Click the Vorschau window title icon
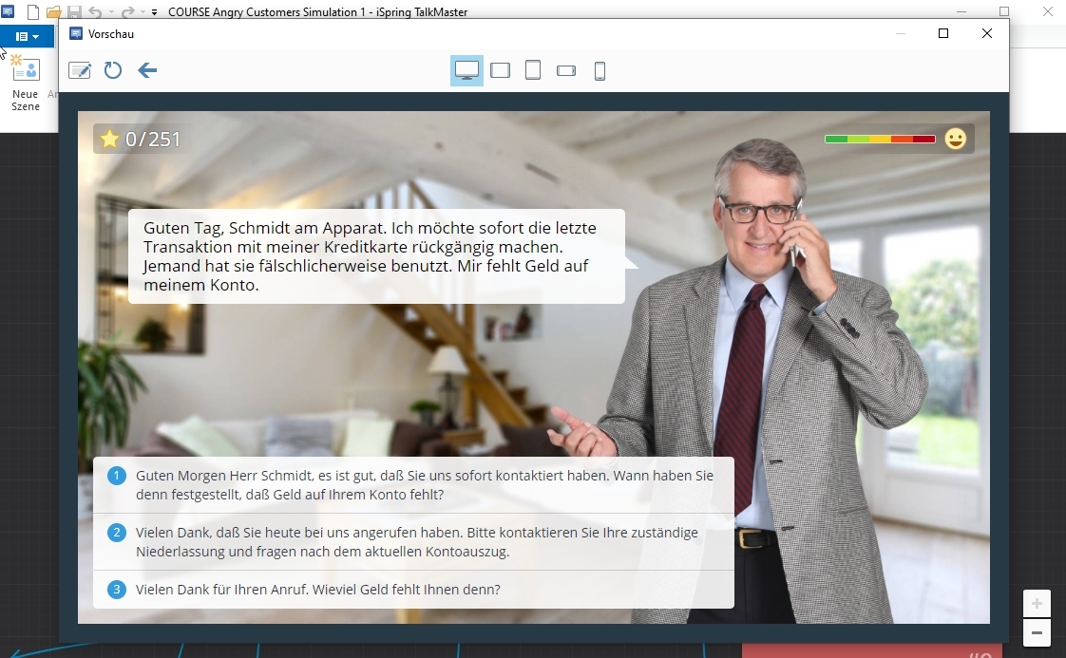Image resolution: width=1066 pixels, height=658 pixels. [x=76, y=33]
